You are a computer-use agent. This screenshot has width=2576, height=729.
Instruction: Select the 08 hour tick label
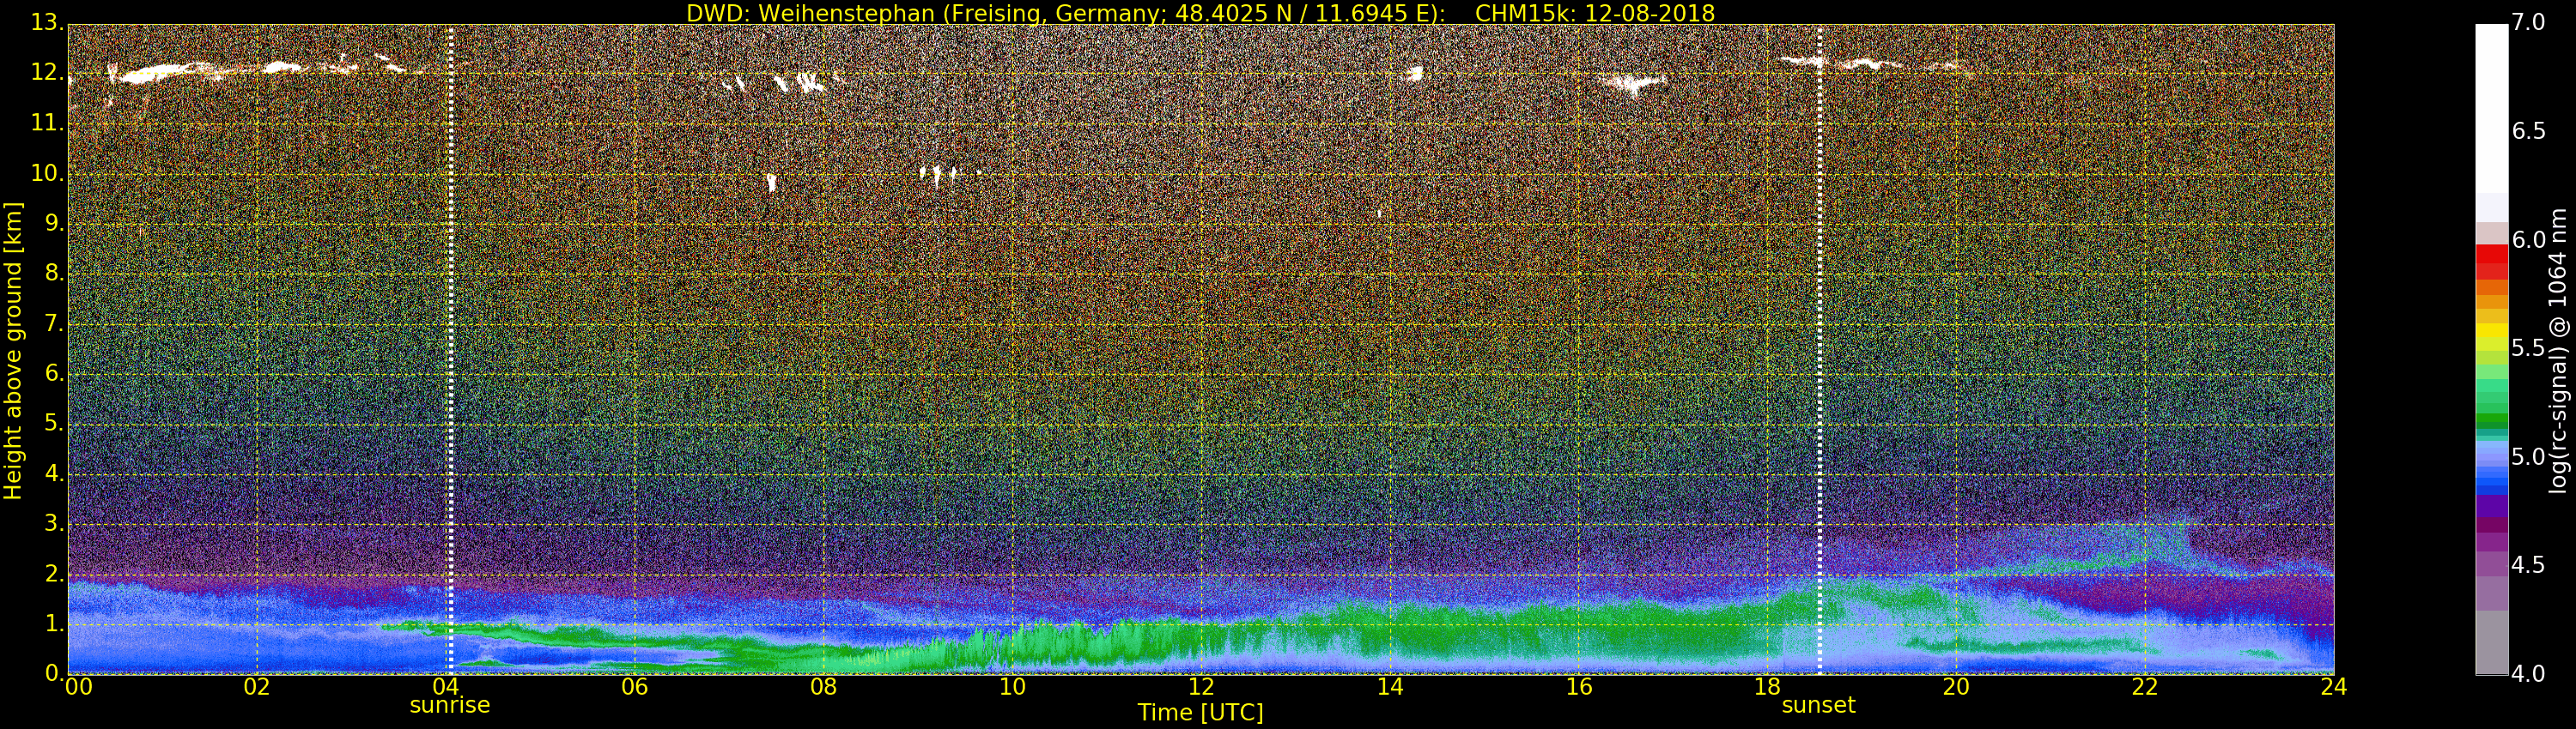click(x=823, y=687)
